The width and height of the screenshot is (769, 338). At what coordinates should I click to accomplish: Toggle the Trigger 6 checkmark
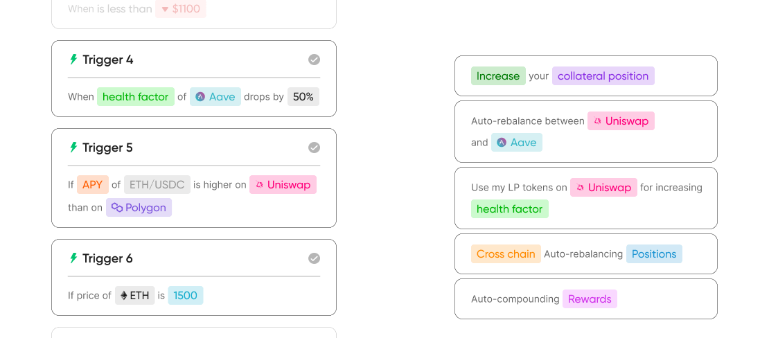point(314,258)
